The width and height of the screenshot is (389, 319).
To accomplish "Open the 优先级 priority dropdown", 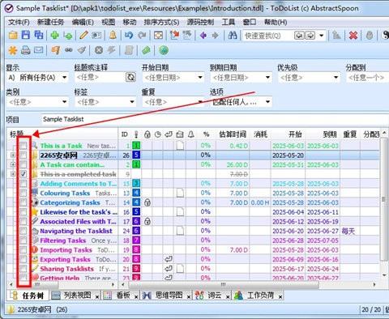I will click(336, 78).
